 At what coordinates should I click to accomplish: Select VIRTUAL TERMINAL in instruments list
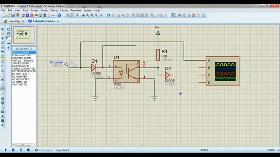point(23,61)
